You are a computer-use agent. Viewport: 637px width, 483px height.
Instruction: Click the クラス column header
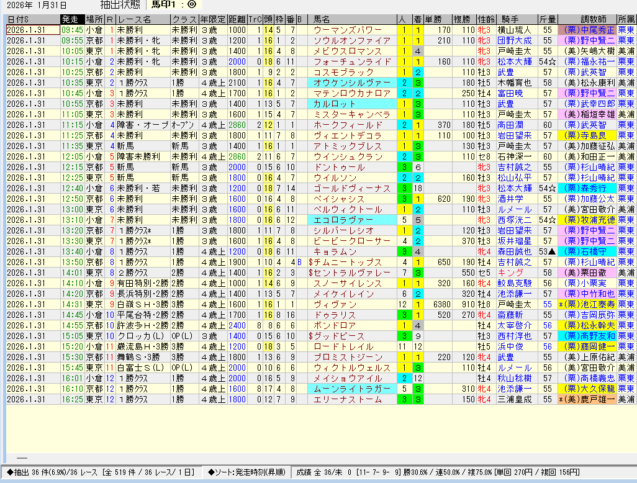[185, 19]
